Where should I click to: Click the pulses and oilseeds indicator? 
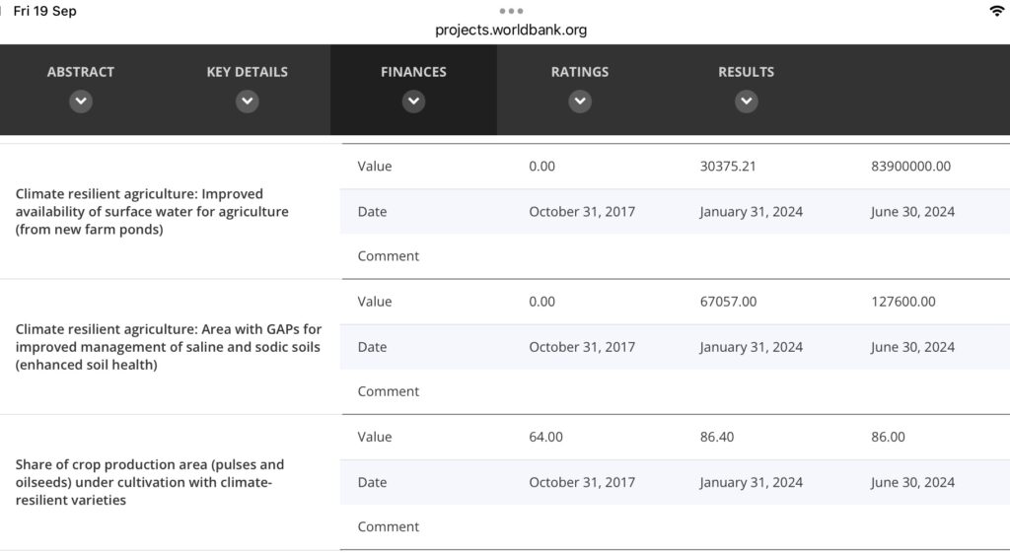[149, 482]
